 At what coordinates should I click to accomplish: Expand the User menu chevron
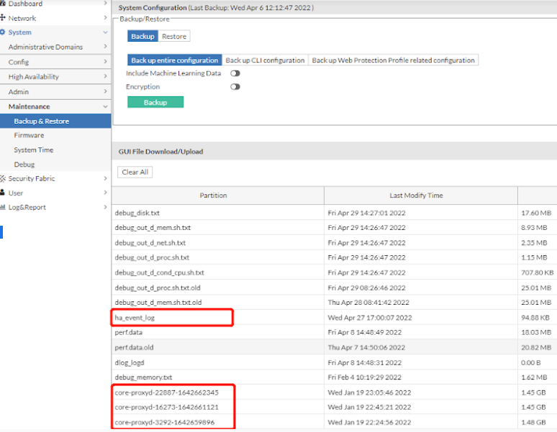click(x=105, y=193)
